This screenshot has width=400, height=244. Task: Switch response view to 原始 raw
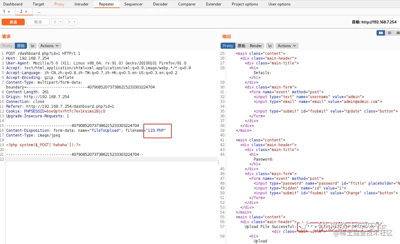click(x=241, y=46)
